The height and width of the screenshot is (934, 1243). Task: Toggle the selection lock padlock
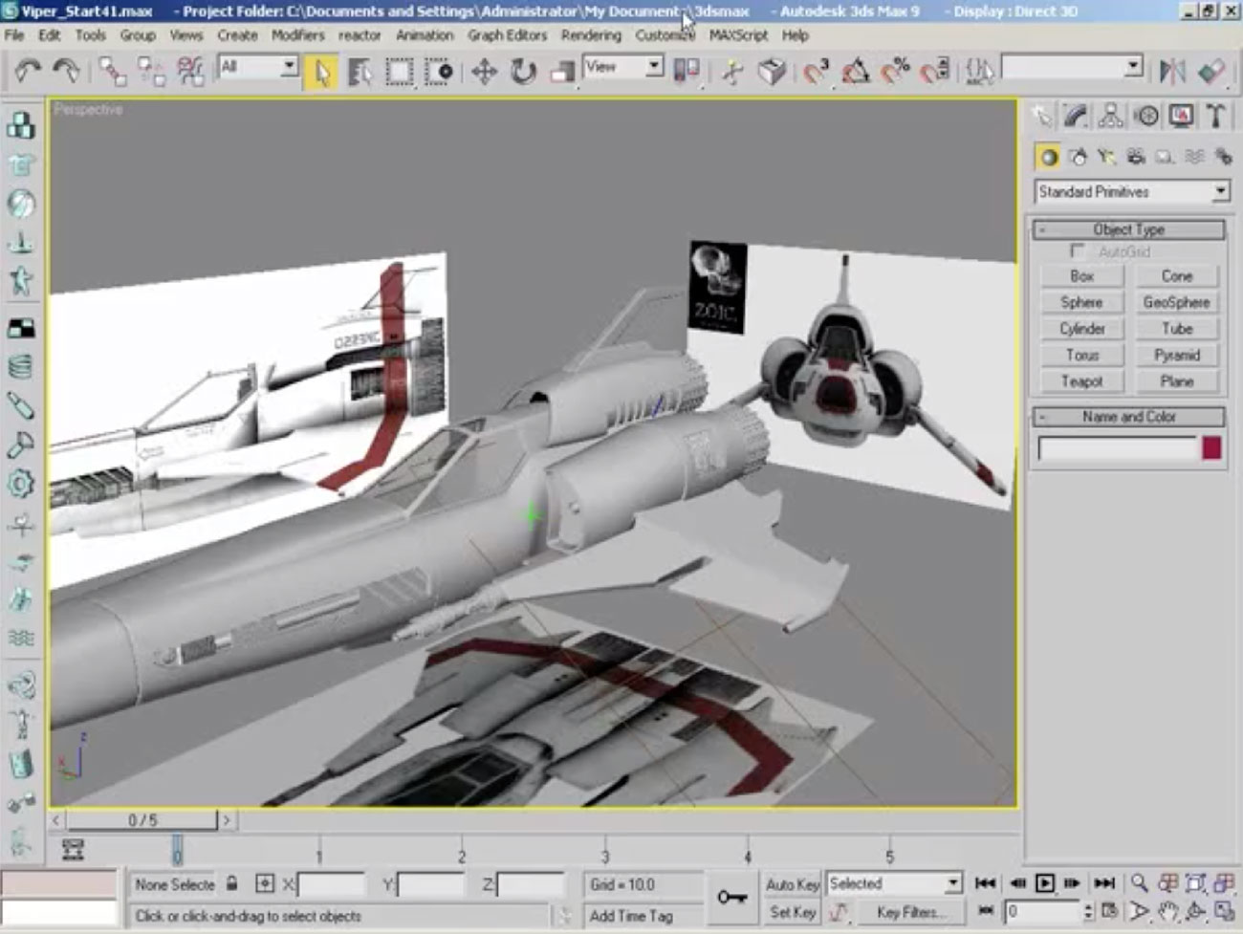(232, 883)
